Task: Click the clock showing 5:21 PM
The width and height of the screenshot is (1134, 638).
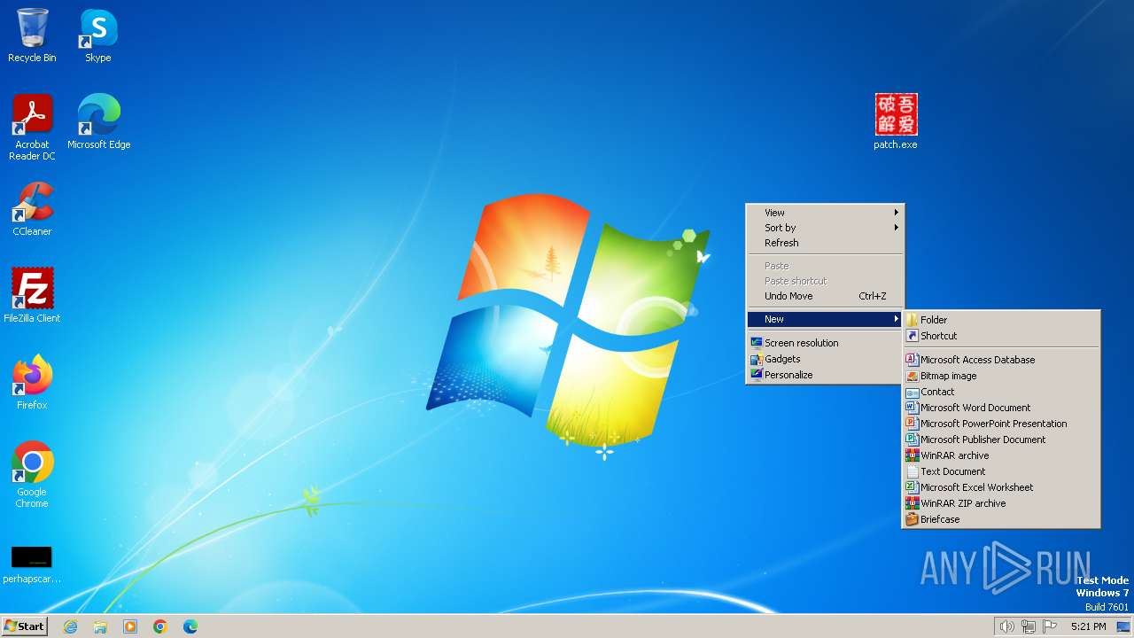Action: click(1088, 626)
